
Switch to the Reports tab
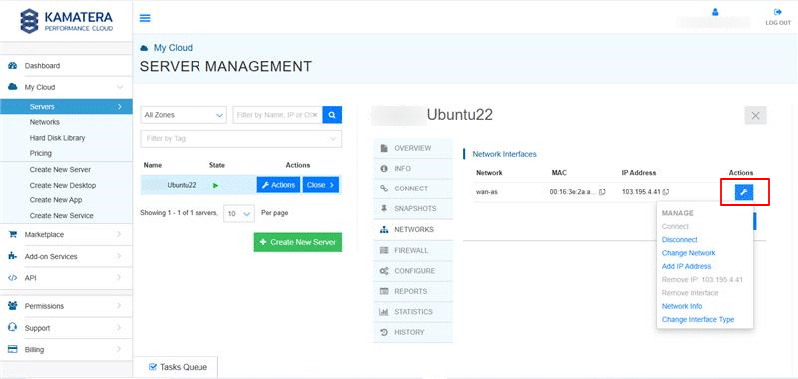click(412, 291)
